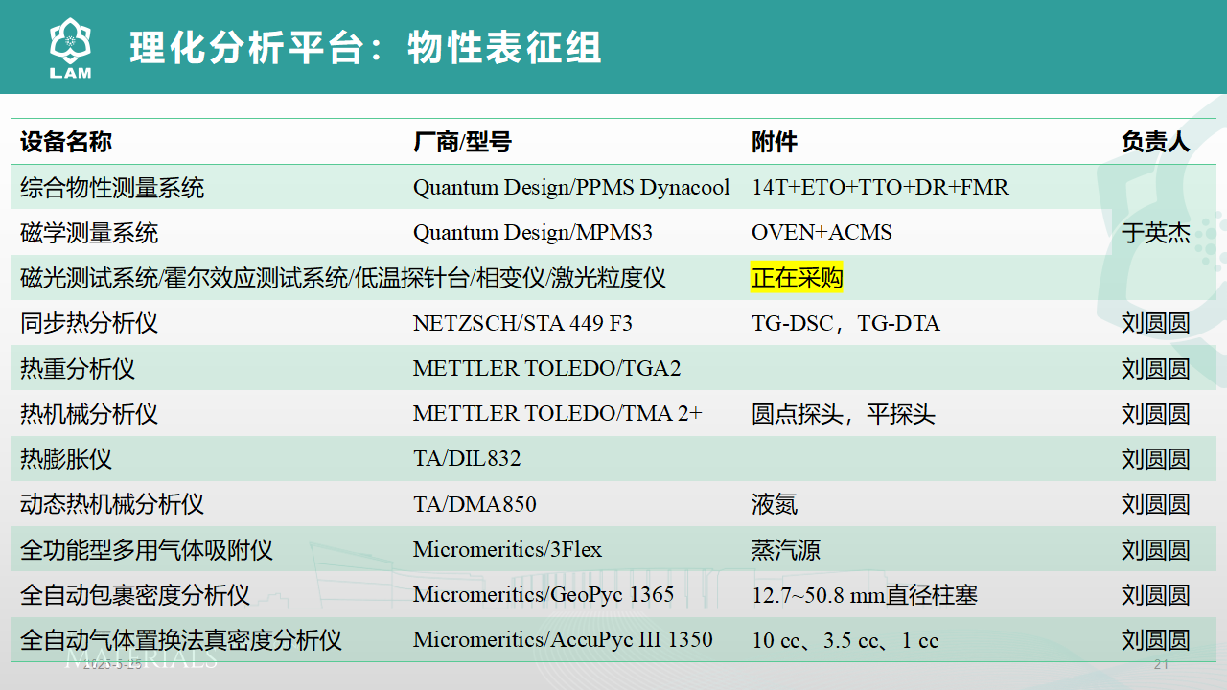Select '12.7~50.8 mm直径柱塞' accessory cell
The height and width of the screenshot is (690, 1227).
(x=865, y=595)
